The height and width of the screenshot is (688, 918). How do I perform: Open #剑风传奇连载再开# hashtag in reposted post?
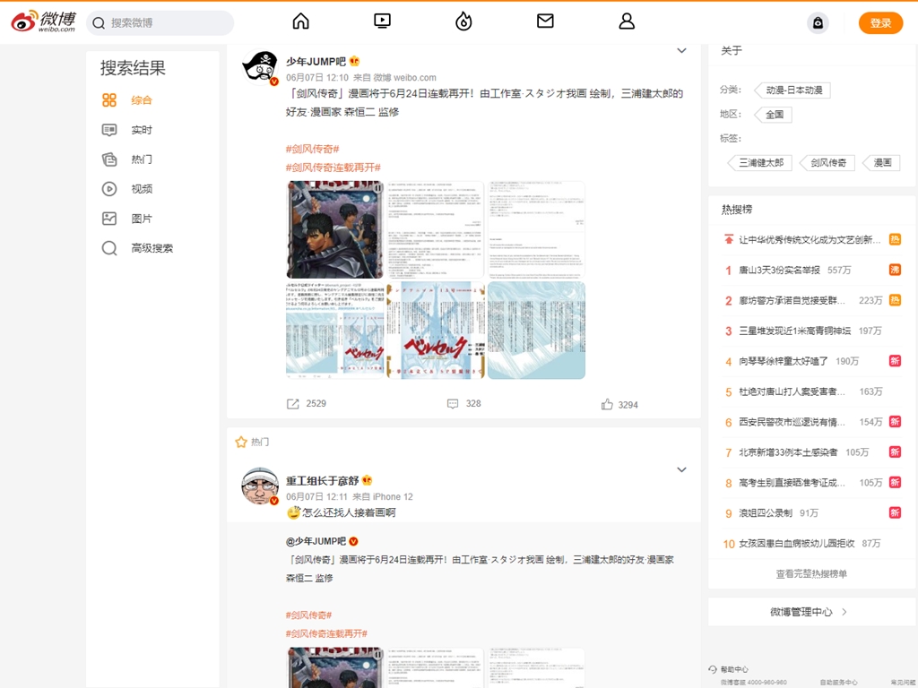pyautogui.click(x=326, y=633)
